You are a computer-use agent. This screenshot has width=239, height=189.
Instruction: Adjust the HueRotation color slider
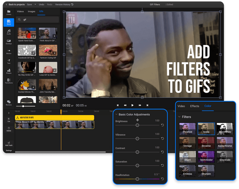click(137, 179)
